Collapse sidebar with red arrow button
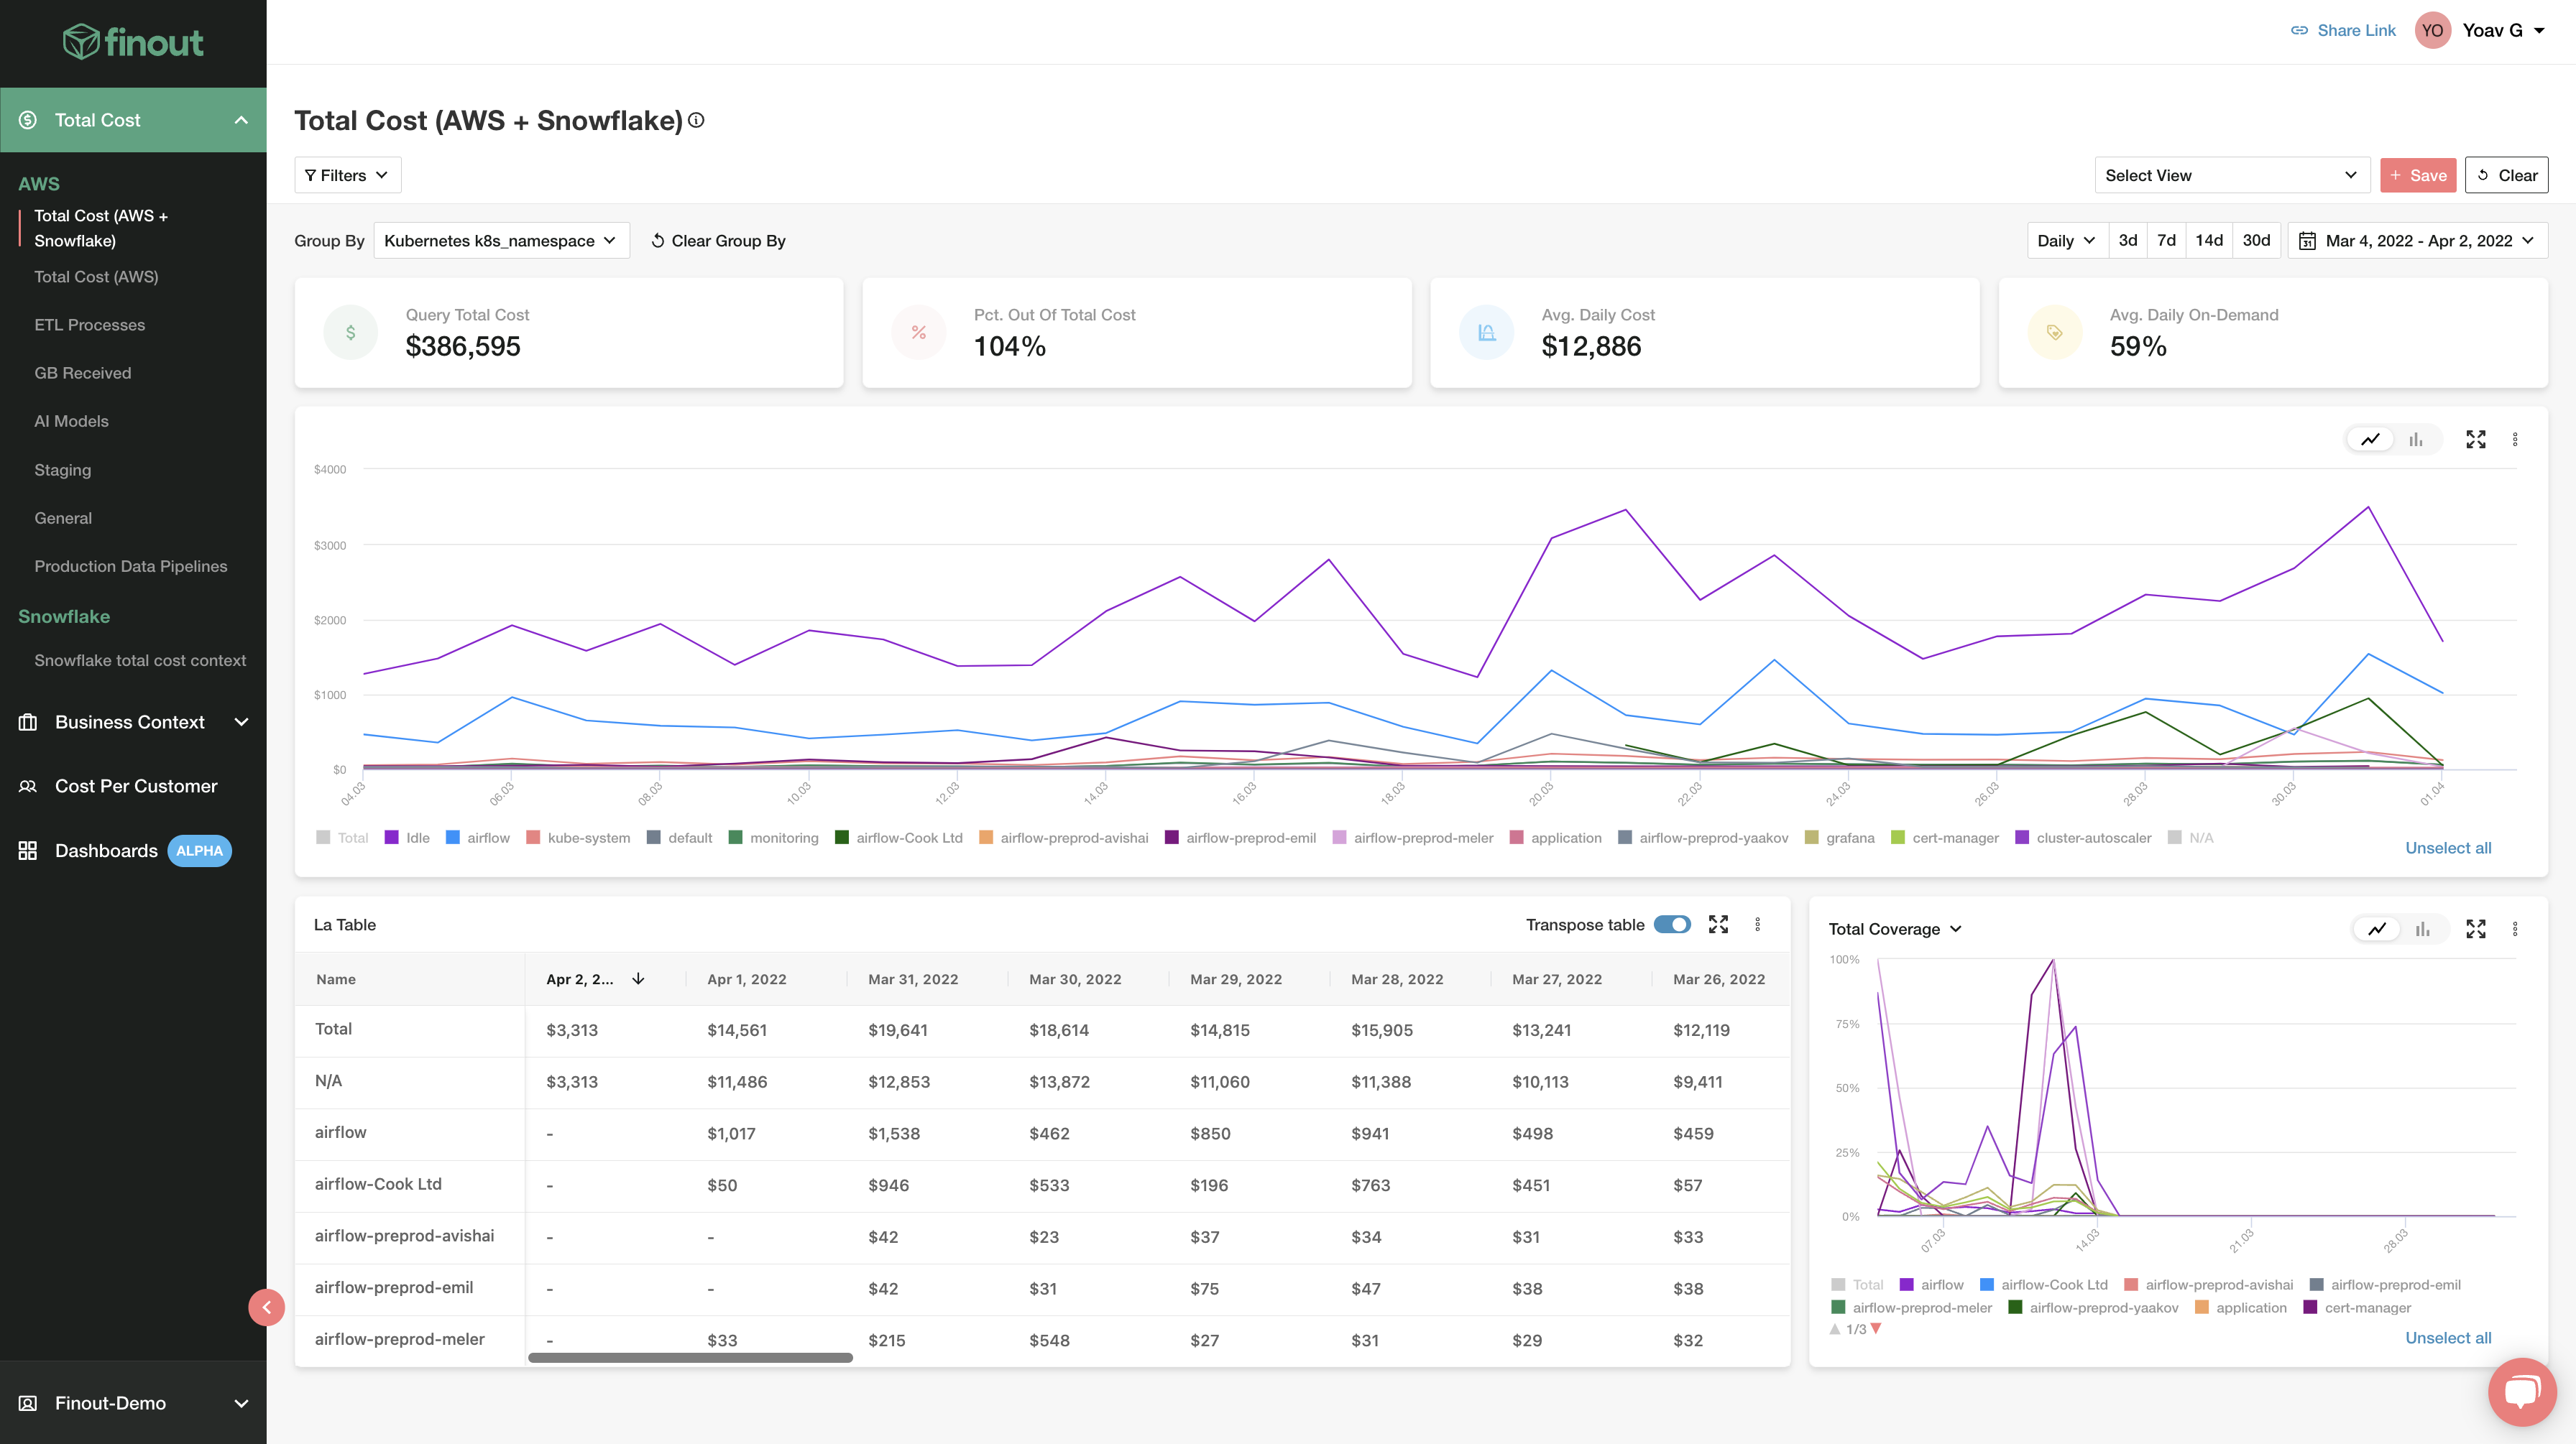The height and width of the screenshot is (1444, 2576). (x=266, y=1307)
